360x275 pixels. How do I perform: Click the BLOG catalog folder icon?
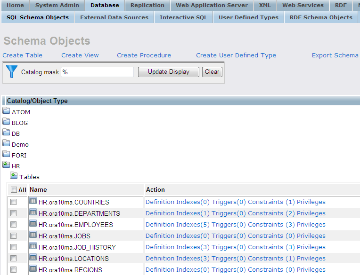[x=6, y=122]
